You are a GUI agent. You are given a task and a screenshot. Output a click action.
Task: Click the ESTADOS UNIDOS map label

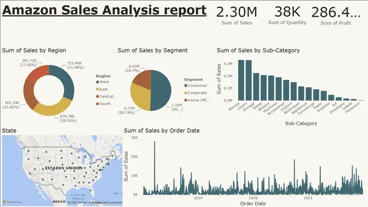pos(64,168)
